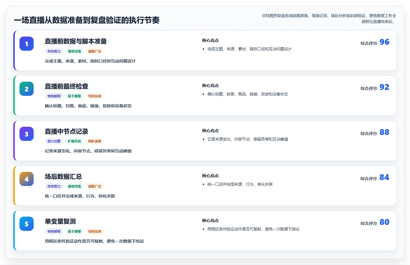This screenshot has width=410, height=265.
Task: Select 落地性强 tag in 场后数据汇总 card
Action: 74,186
